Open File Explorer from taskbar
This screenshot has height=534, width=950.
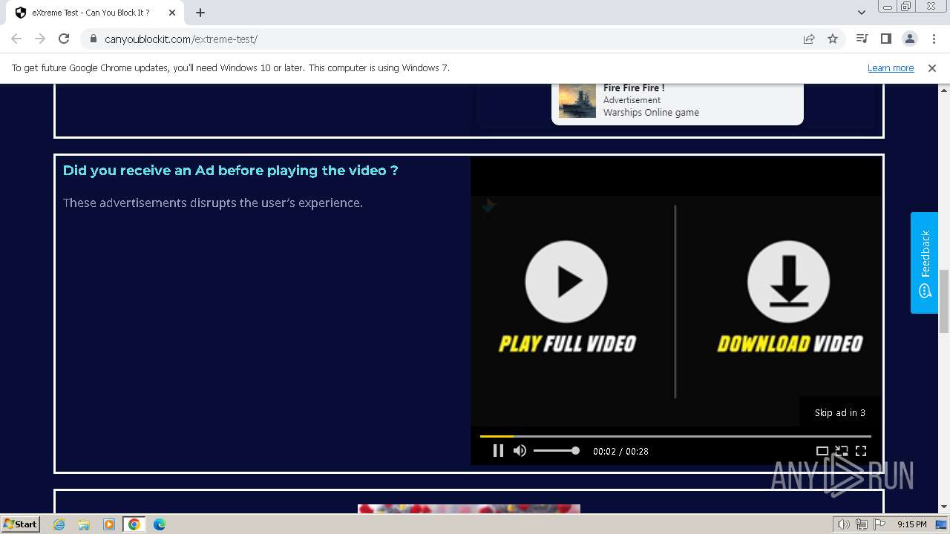pos(84,524)
